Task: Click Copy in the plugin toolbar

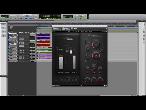Action: point(82,32)
